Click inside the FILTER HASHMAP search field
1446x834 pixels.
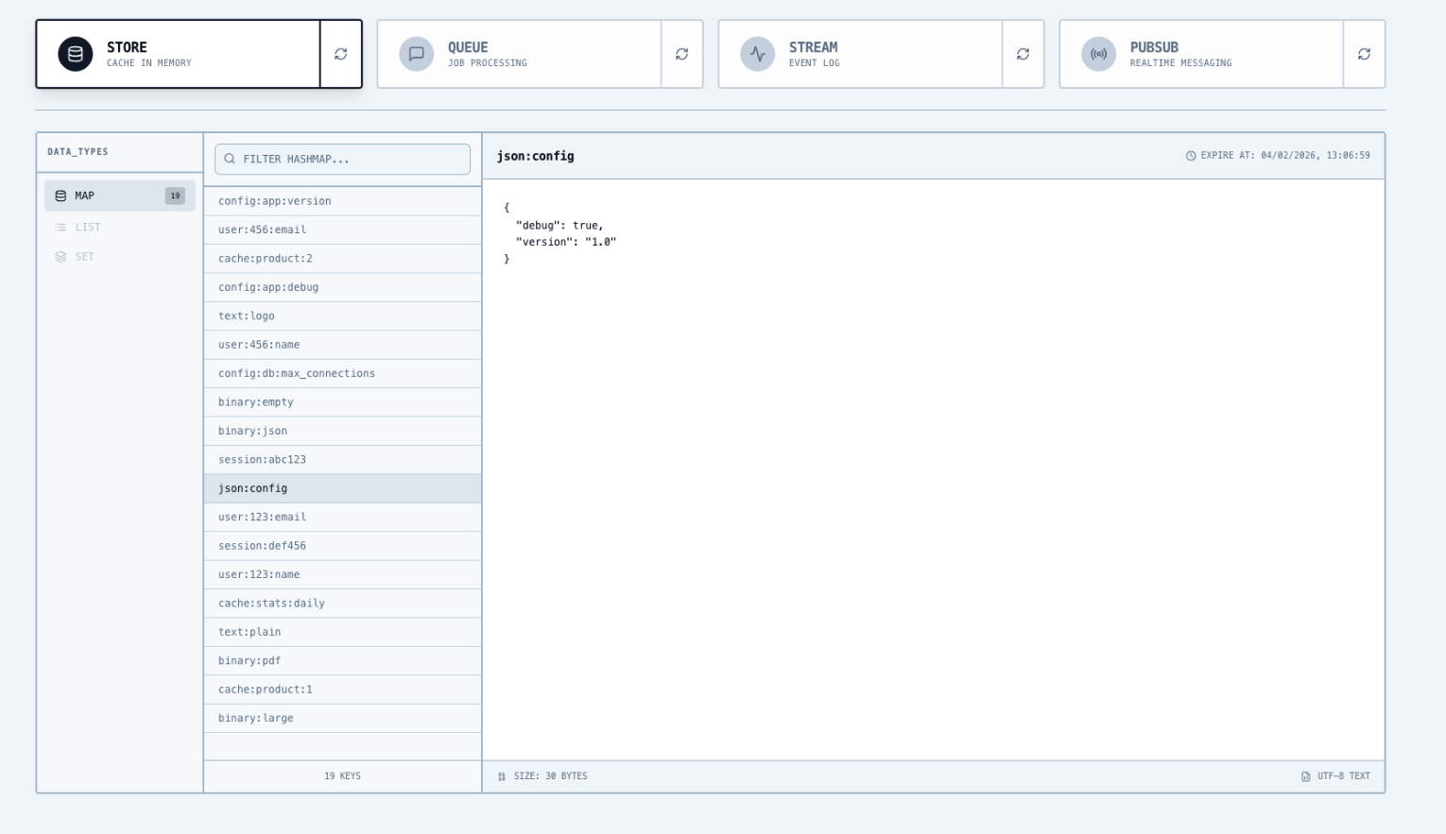350,159
